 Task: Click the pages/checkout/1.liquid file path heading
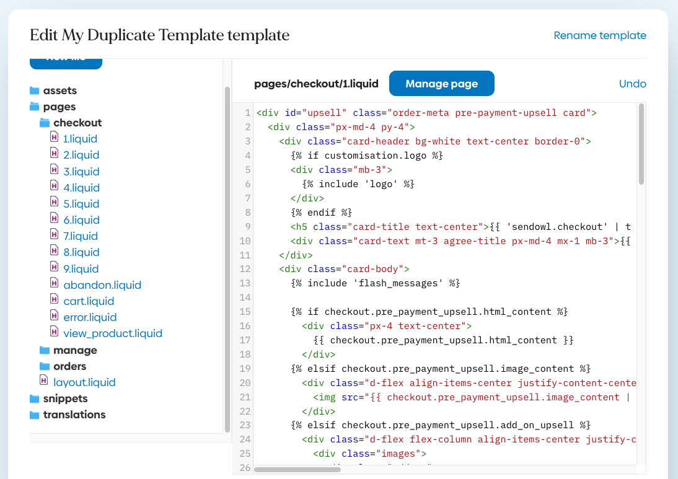point(316,84)
